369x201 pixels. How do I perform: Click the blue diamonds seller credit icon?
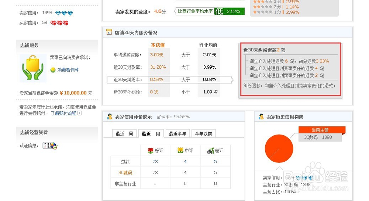64,13
